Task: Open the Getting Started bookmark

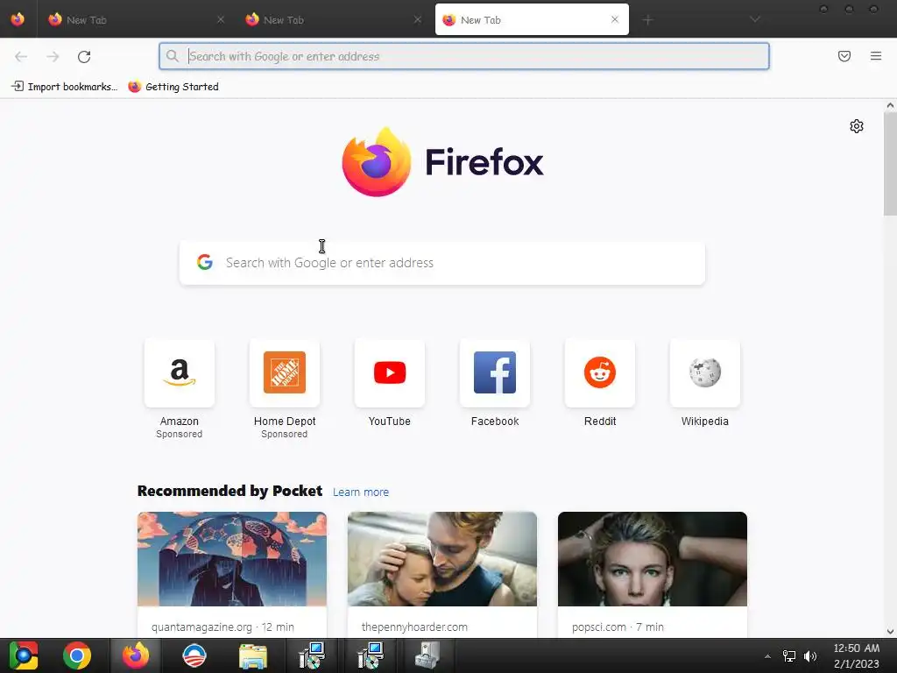Action: 173,87
